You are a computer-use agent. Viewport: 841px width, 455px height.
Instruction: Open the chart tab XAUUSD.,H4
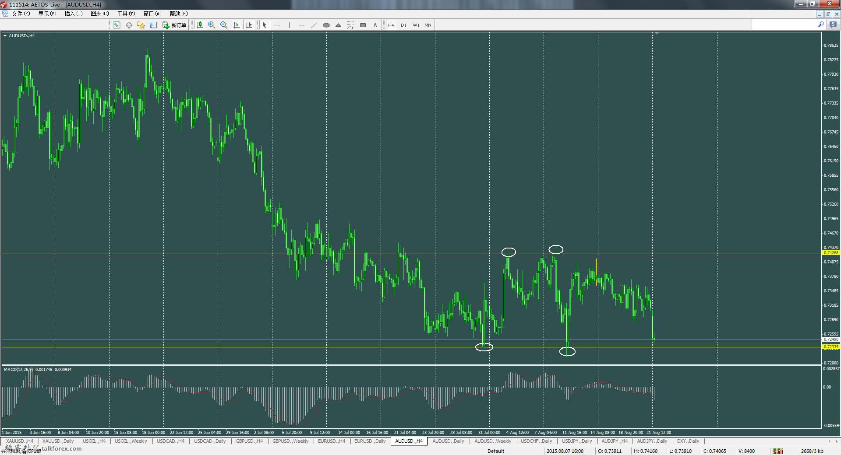(x=20, y=441)
